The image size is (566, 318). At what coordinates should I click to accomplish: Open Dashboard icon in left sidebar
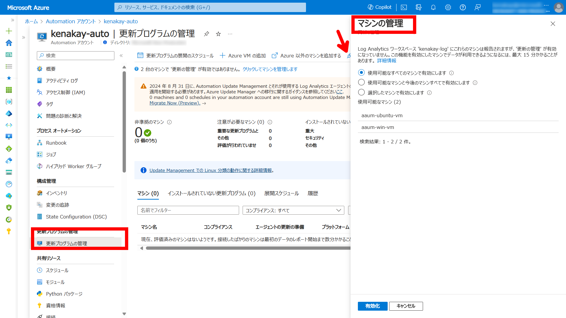[x=9, y=54]
